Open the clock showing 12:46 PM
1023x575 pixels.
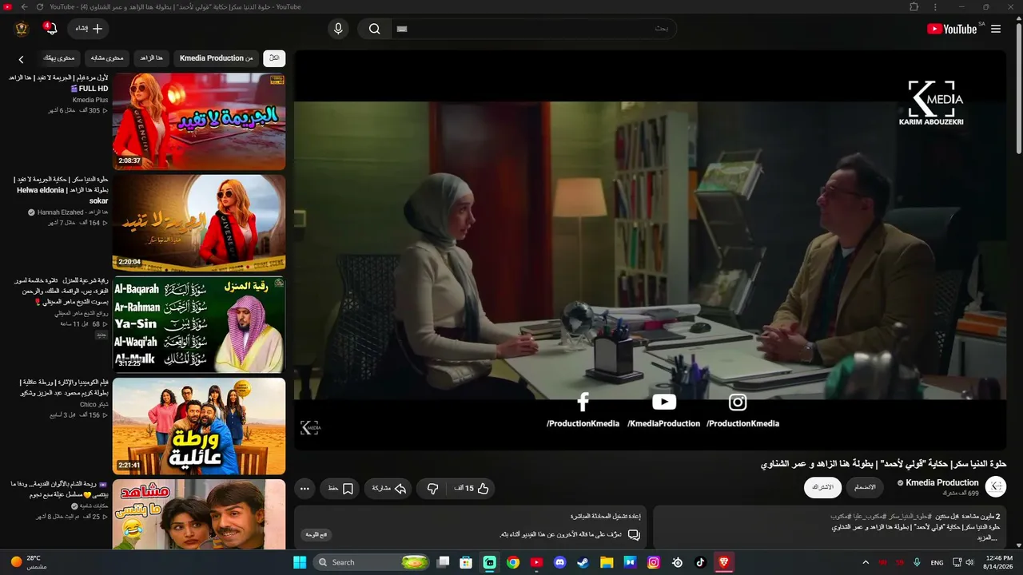(999, 562)
